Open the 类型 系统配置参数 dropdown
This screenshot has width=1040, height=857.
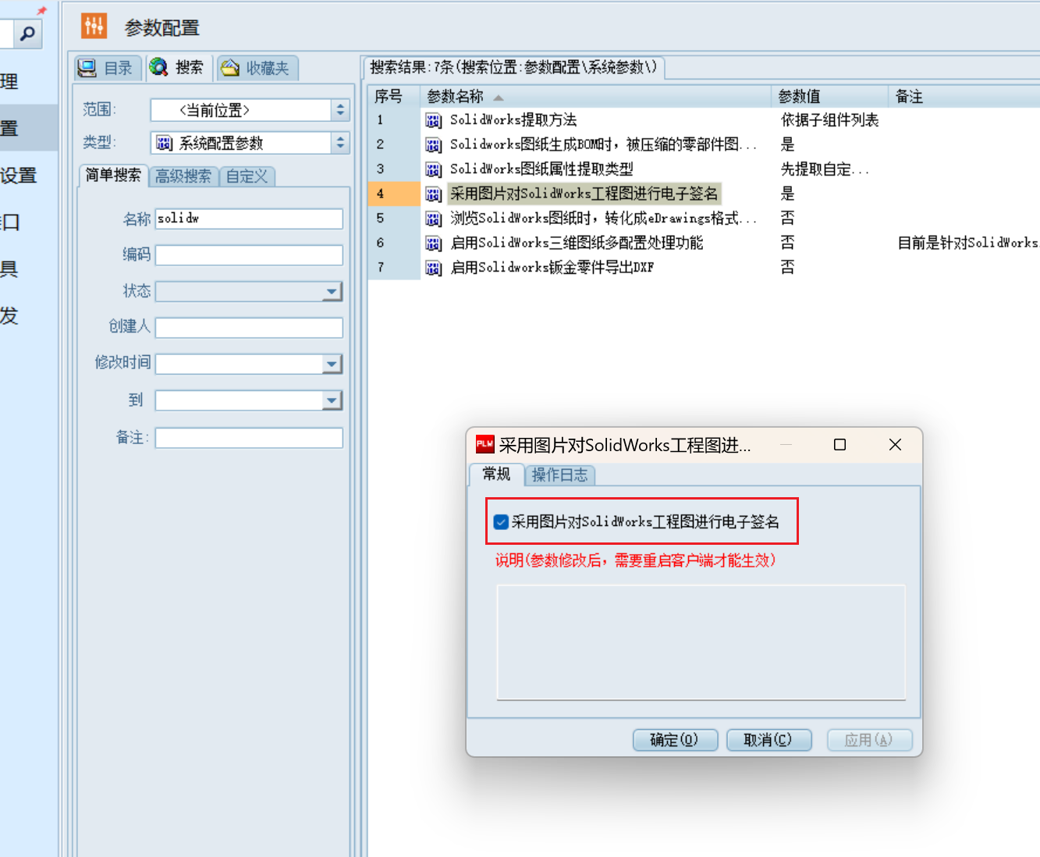pos(340,143)
